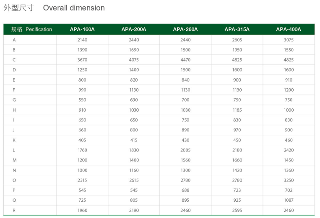Click value 3250 in row O
Image resolution: width=320 pixels, height=218 pixels.
pyautogui.click(x=289, y=180)
